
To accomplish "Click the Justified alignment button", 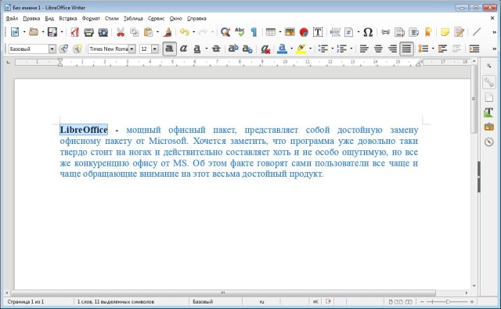I will click(406, 49).
